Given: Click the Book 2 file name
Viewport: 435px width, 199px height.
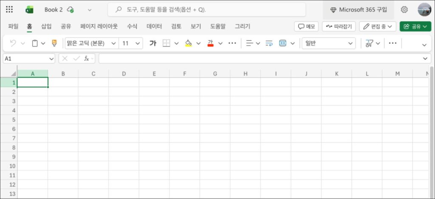Looking at the screenshot, I should tap(53, 10).
